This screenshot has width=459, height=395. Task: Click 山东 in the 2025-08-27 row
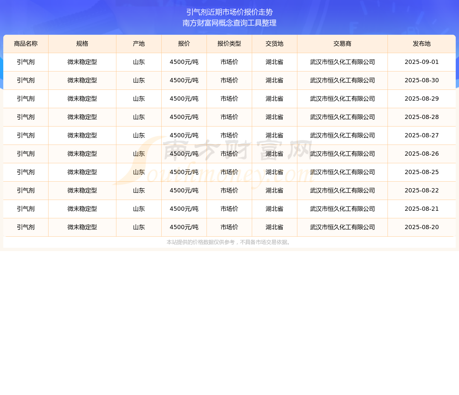[x=139, y=135]
